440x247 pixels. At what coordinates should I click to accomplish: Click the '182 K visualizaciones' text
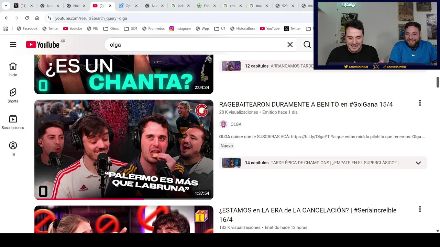click(x=240, y=227)
